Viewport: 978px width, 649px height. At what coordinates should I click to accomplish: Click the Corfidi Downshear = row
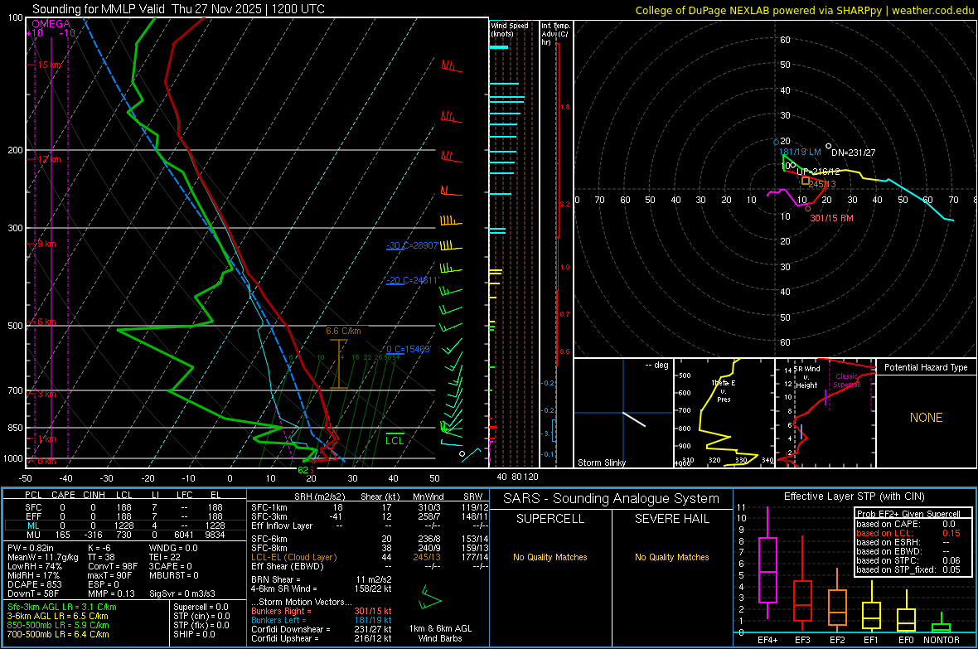pyautogui.click(x=322, y=629)
